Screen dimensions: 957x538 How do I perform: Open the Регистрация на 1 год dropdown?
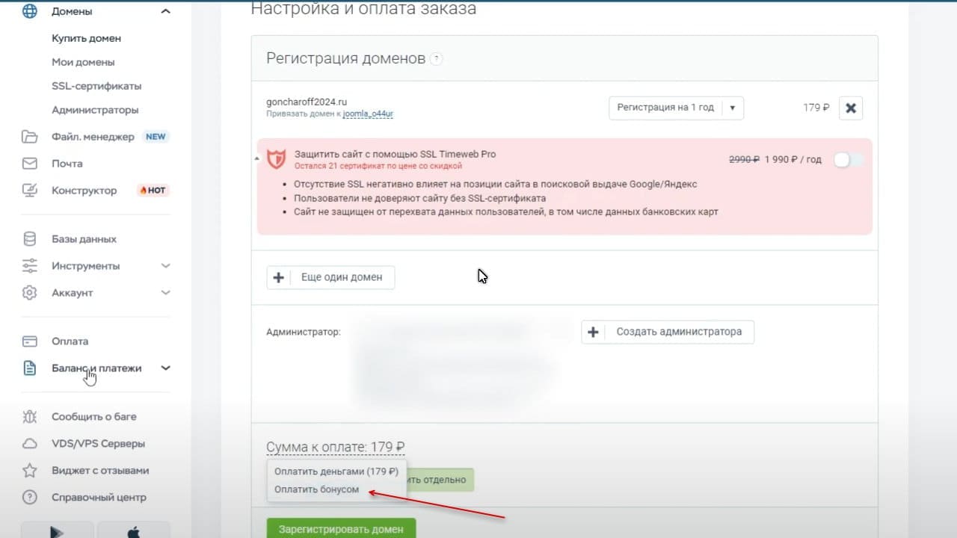tap(677, 108)
